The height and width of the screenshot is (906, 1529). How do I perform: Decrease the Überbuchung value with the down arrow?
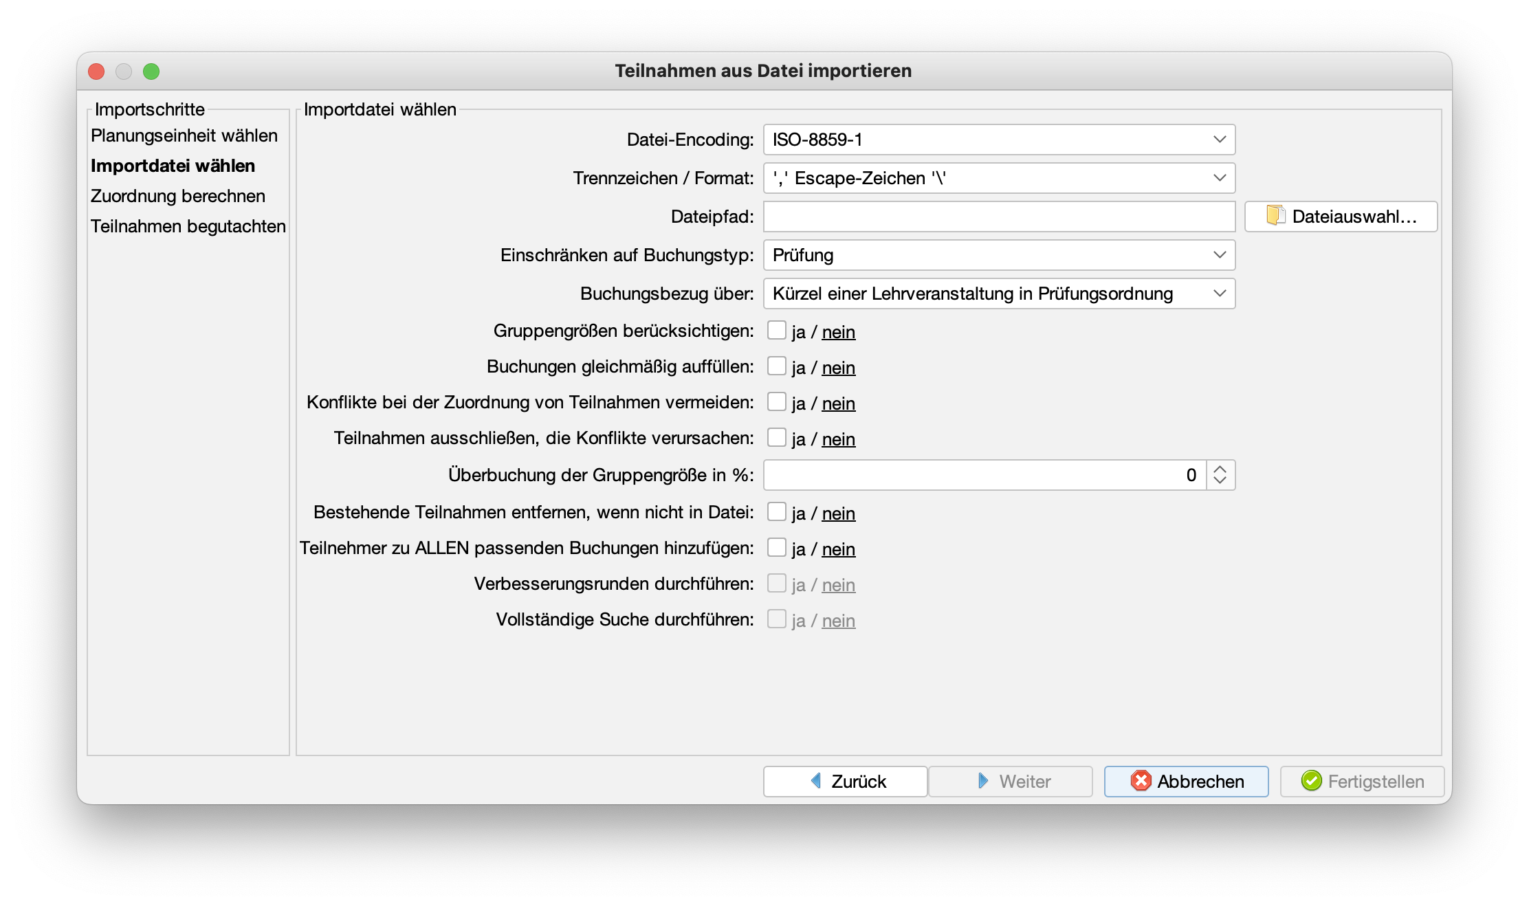pos(1220,480)
